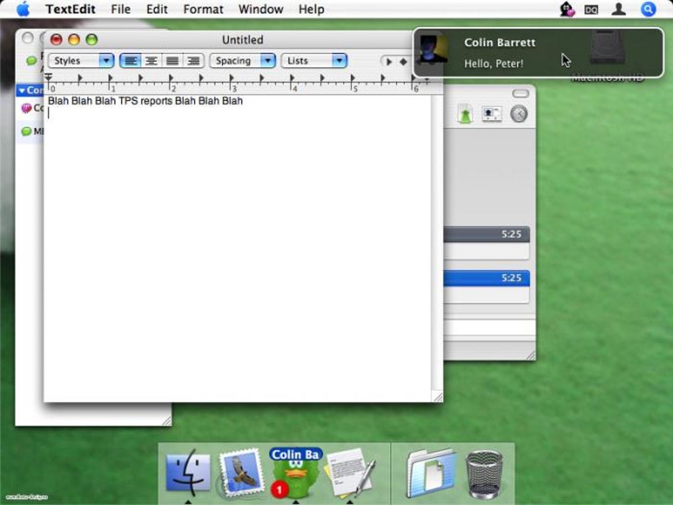Open the Trash in the Dock

coord(484,474)
